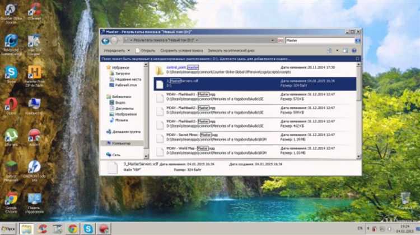Select Компьютер in the navigation pane
This screenshot has height=235, width=420.
[122, 143]
